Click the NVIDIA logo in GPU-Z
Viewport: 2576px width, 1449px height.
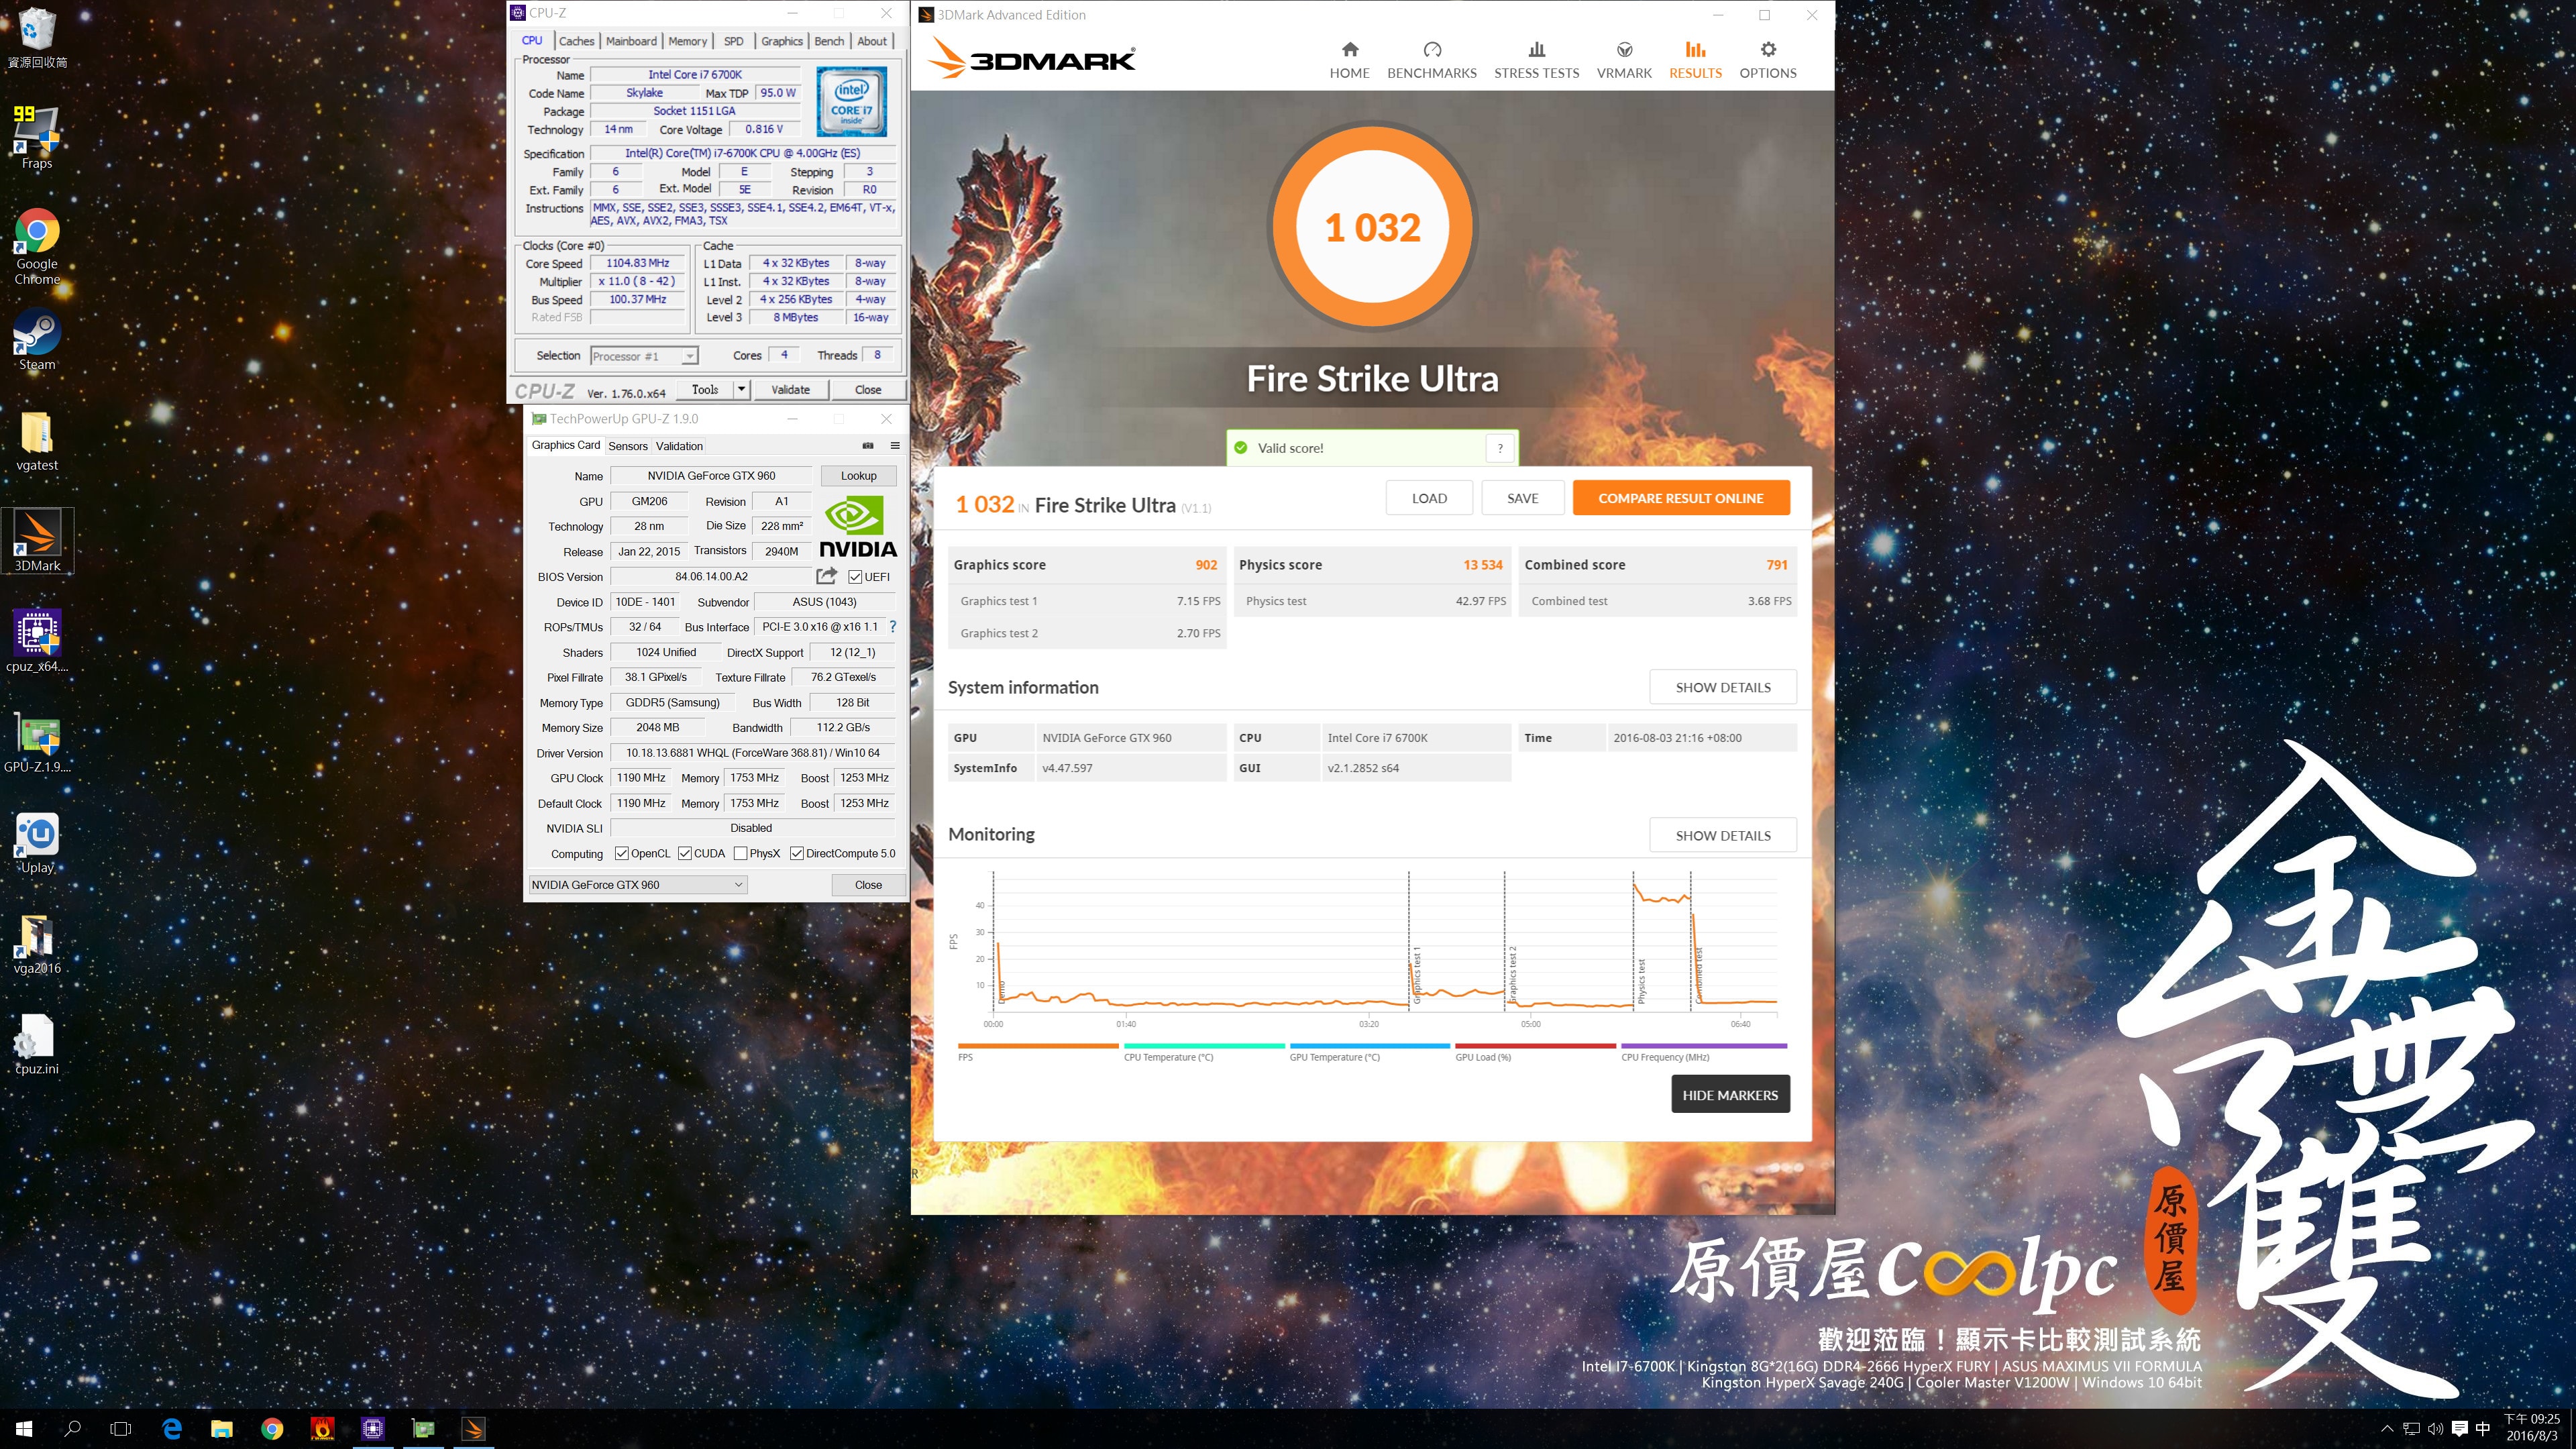[858, 526]
